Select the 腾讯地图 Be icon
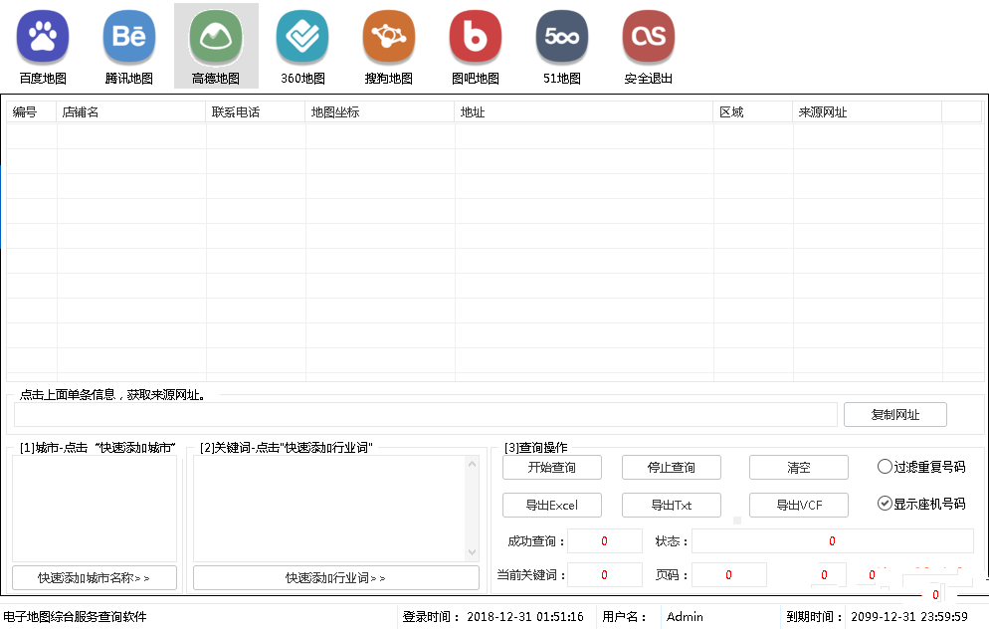 pyautogui.click(x=128, y=37)
